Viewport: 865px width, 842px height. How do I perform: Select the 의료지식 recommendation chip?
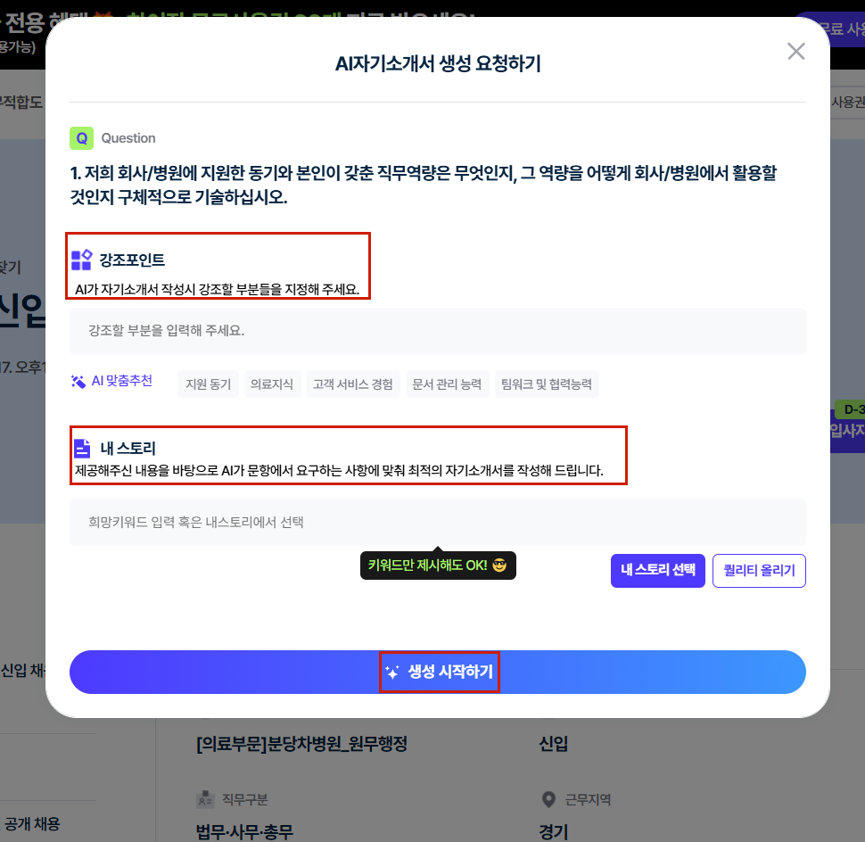coord(272,384)
